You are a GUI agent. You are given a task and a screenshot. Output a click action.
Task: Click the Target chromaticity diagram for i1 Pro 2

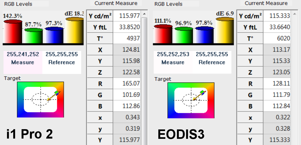[x=40, y=100]
